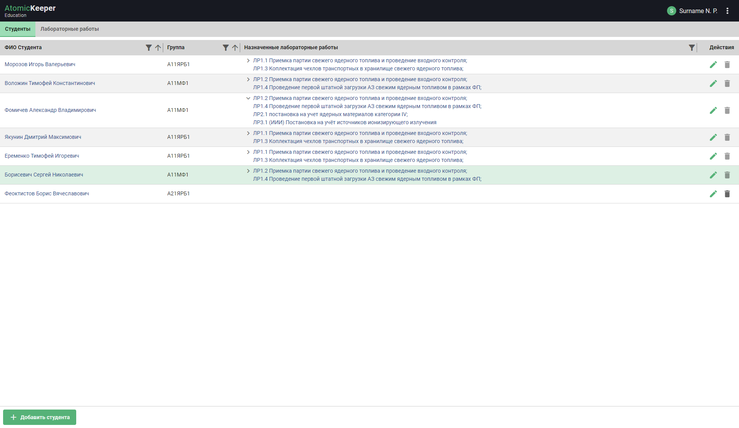This screenshot has height=428, width=739.
Task: Open student Морозов Игорь Валерьевич
Action: tap(40, 64)
